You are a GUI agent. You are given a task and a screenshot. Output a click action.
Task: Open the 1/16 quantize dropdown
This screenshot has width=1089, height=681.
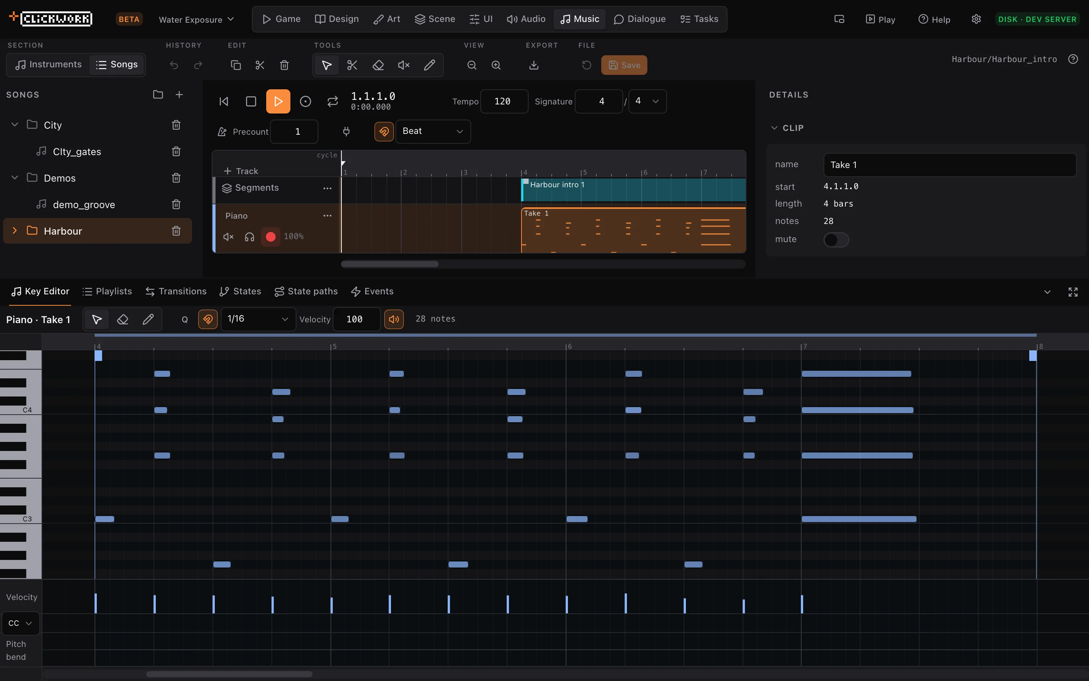258,319
